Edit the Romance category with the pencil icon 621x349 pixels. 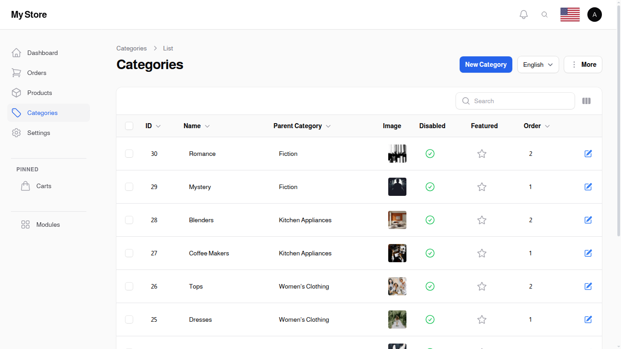[588, 154]
